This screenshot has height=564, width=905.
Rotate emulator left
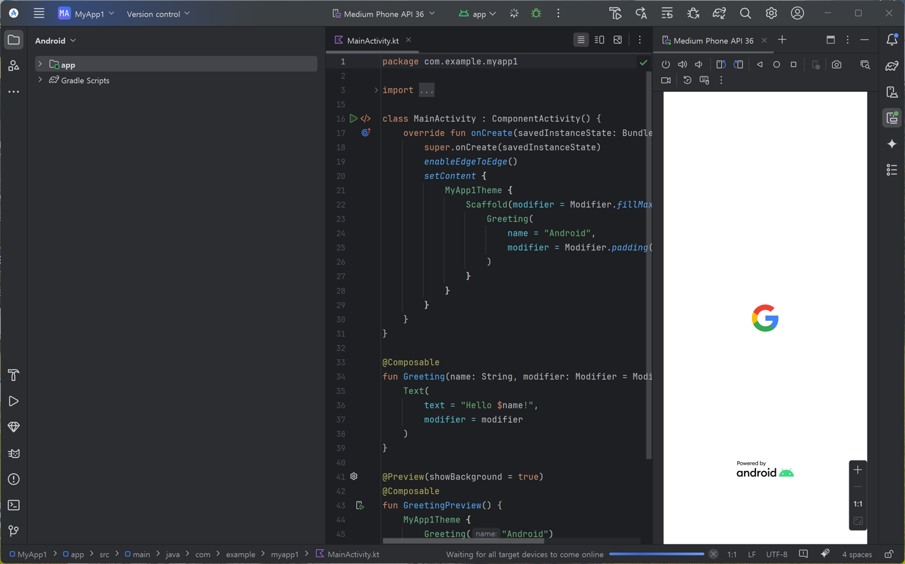[721, 64]
